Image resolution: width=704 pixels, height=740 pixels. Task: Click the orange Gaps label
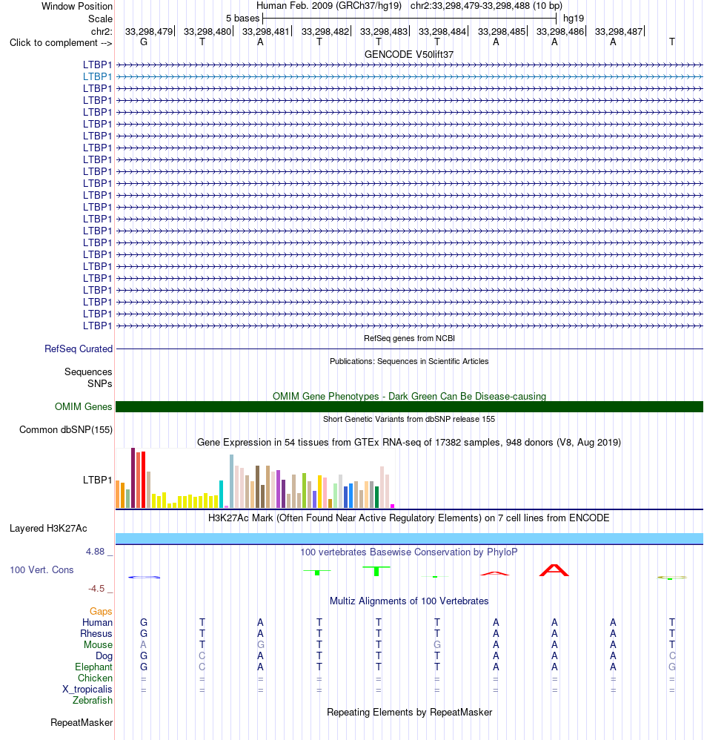tap(101, 611)
